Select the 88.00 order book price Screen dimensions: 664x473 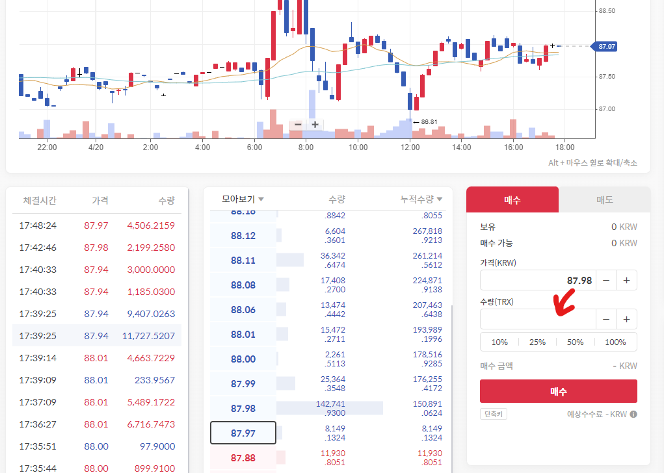click(243, 359)
